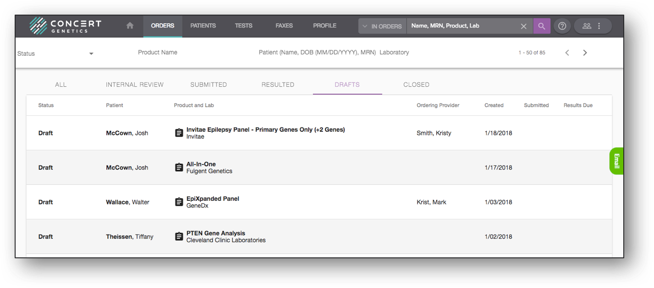Image resolution: width=654 pixels, height=288 pixels.
Task: Click the purple search magnifier button
Action: [x=542, y=26]
